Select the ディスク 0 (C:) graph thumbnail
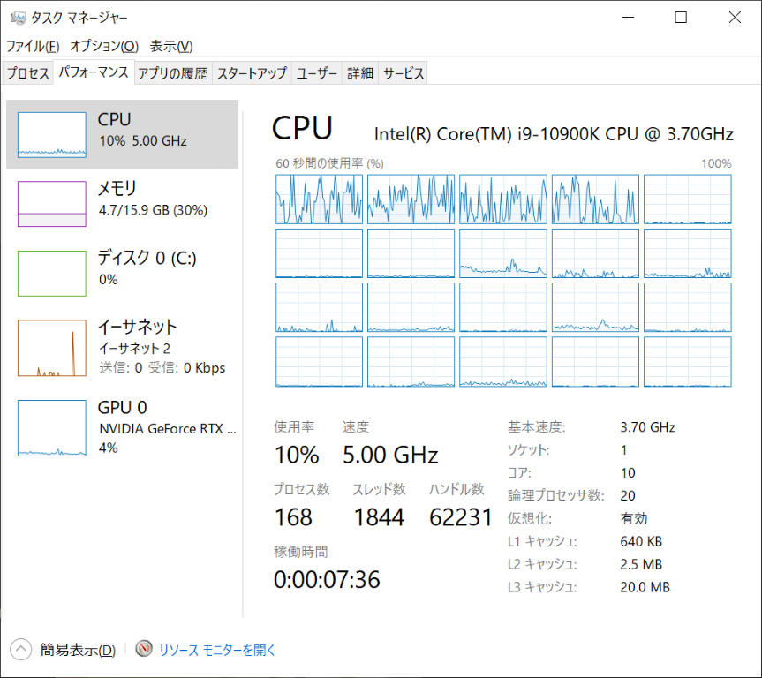The width and height of the screenshot is (762, 678). pyautogui.click(x=52, y=273)
